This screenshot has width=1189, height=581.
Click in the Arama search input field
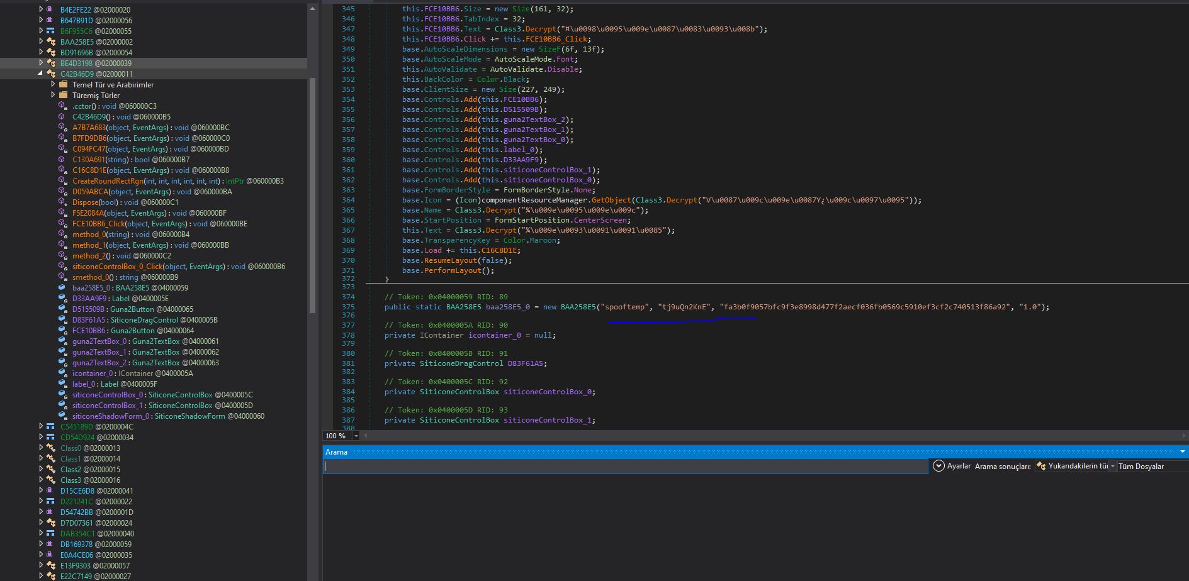tap(625, 467)
